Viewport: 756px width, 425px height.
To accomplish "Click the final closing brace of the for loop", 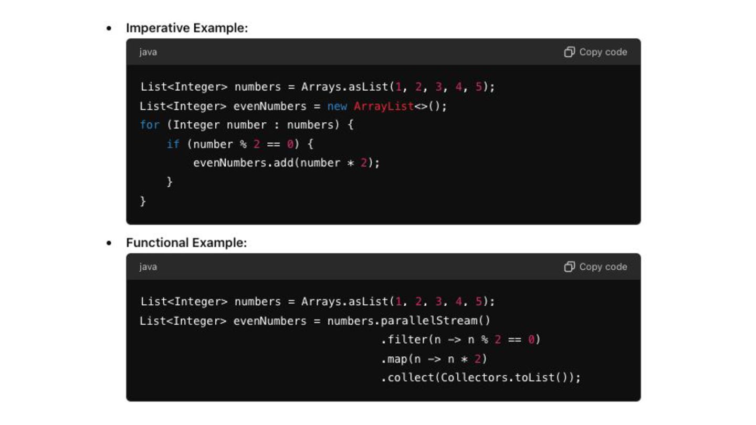I will click(x=143, y=201).
